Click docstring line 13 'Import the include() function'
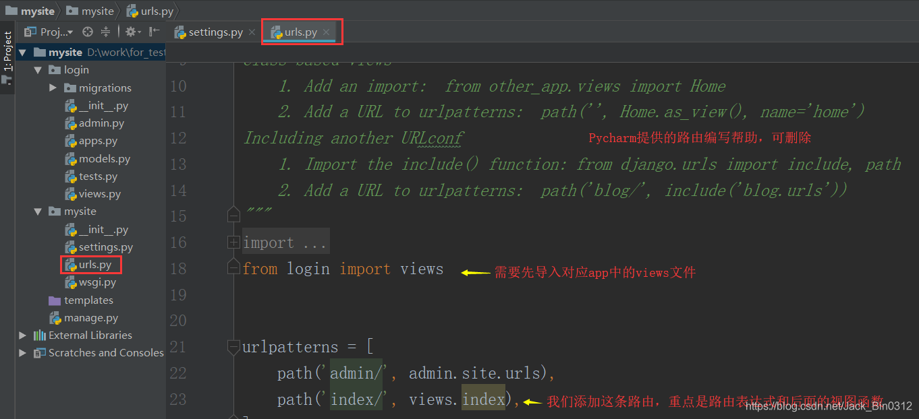 589,164
